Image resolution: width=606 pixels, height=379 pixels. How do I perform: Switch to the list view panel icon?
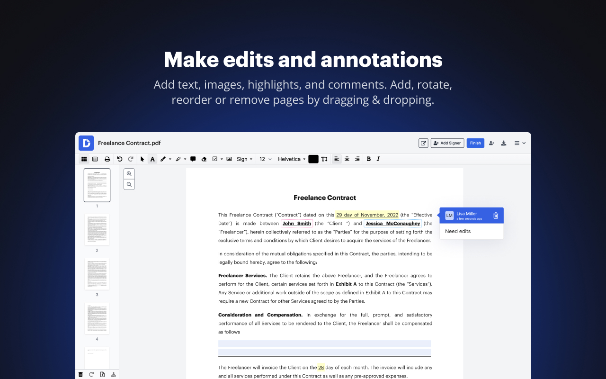95,159
